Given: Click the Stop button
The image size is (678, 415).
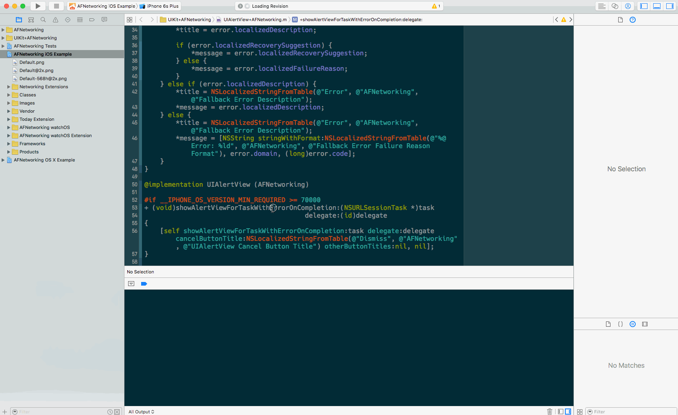Looking at the screenshot, I should point(56,6).
